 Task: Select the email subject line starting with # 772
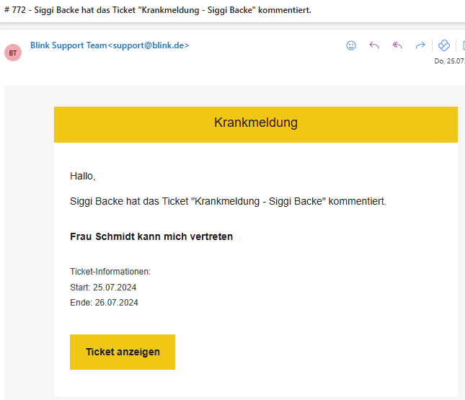tap(157, 10)
